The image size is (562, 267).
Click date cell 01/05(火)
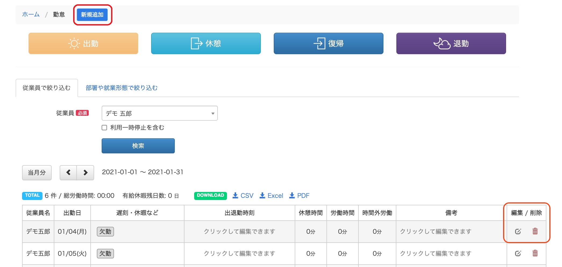[x=72, y=254]
